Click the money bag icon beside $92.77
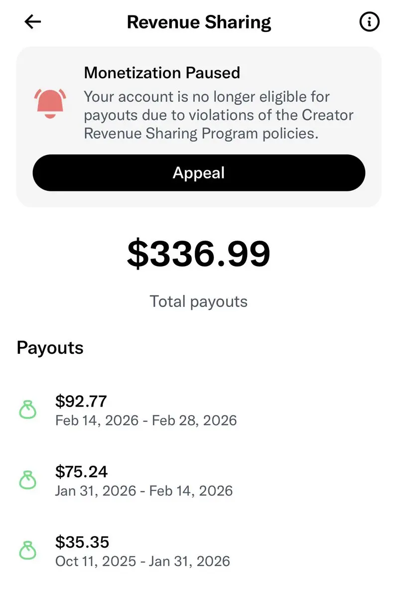398x598 pixels. [28, 410]
